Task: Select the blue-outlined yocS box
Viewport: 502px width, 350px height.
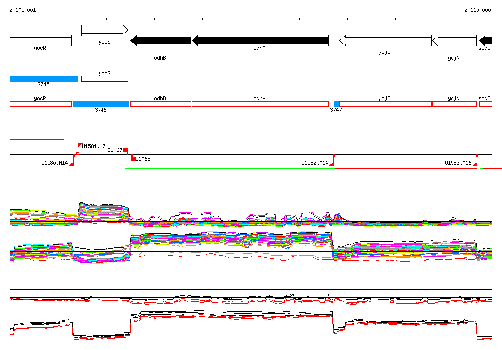Action: [104, 79]
